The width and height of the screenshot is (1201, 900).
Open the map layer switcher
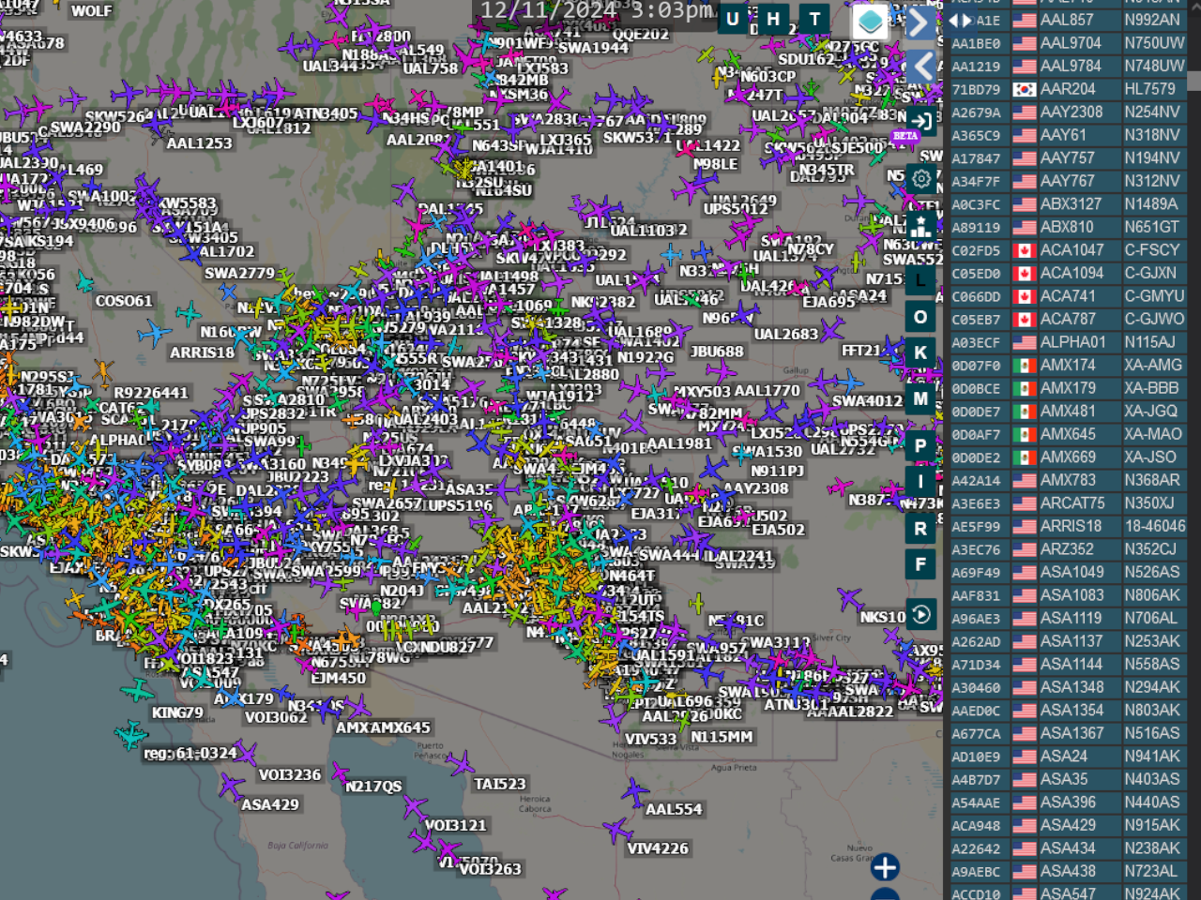[870, 22]
